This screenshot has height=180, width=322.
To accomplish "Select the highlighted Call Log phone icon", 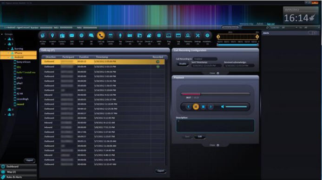I will tap(101, 36).
